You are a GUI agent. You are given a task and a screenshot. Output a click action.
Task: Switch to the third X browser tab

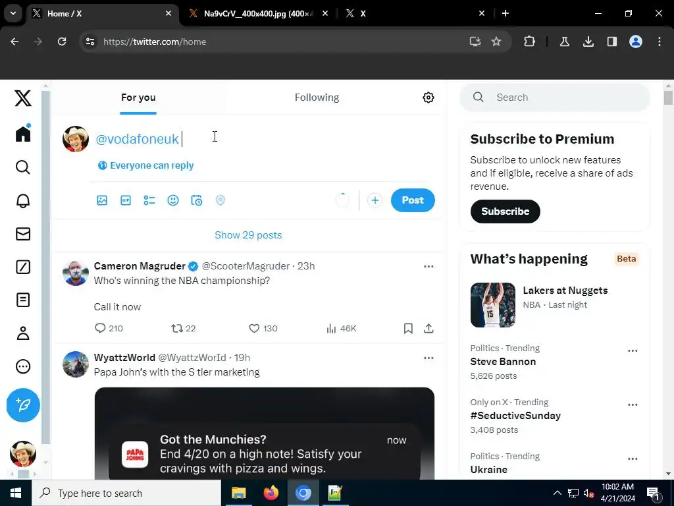(415, 14)
